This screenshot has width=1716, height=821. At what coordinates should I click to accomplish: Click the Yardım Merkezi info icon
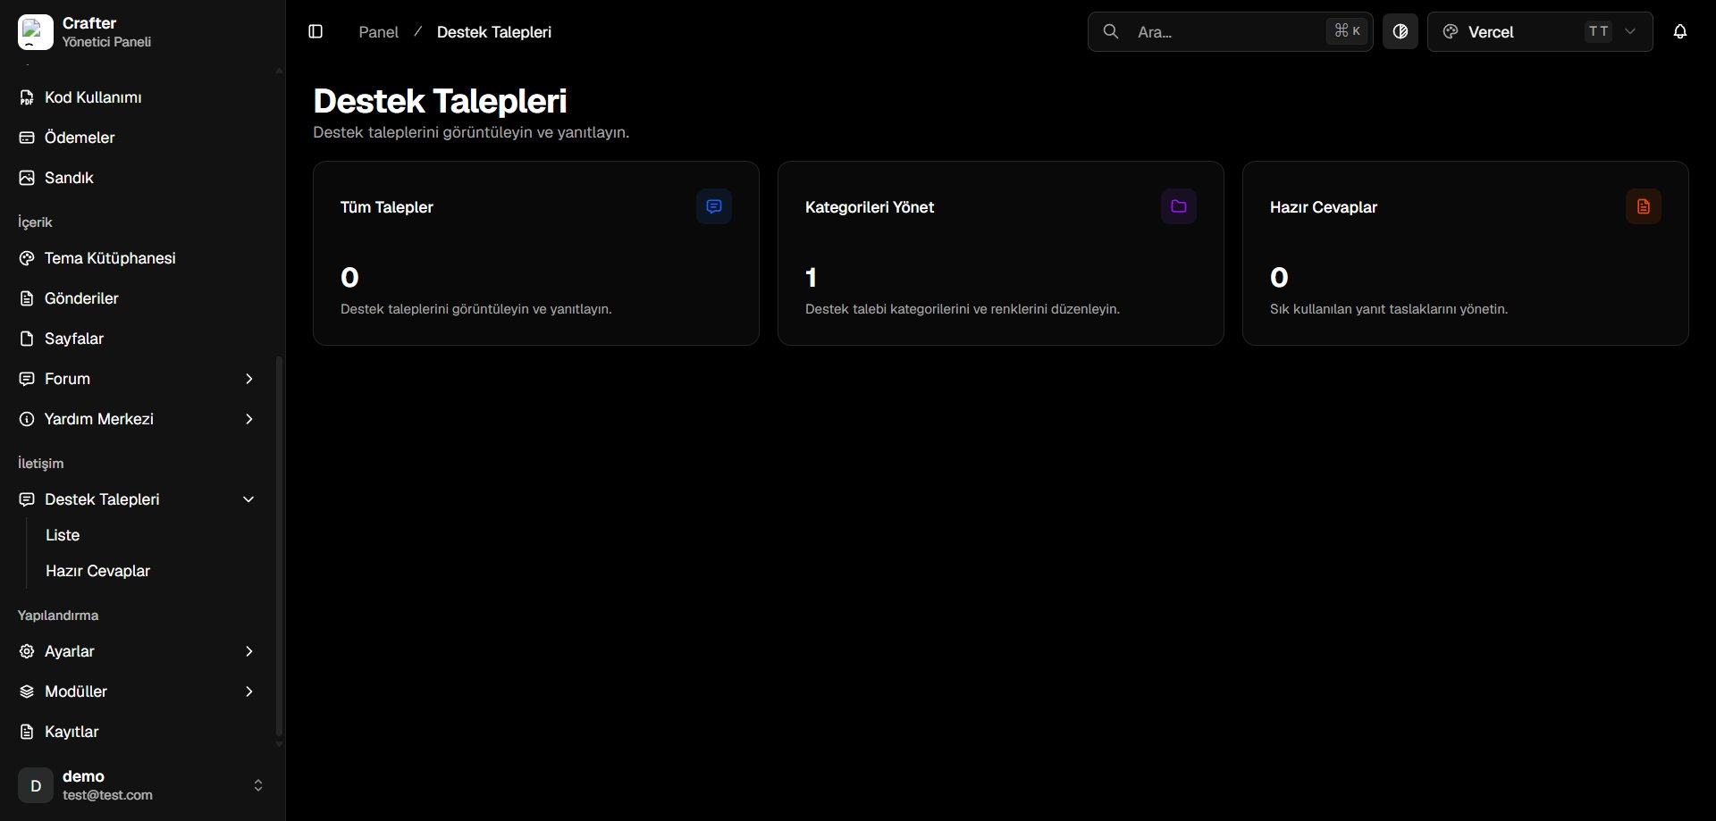pos(27,419)
